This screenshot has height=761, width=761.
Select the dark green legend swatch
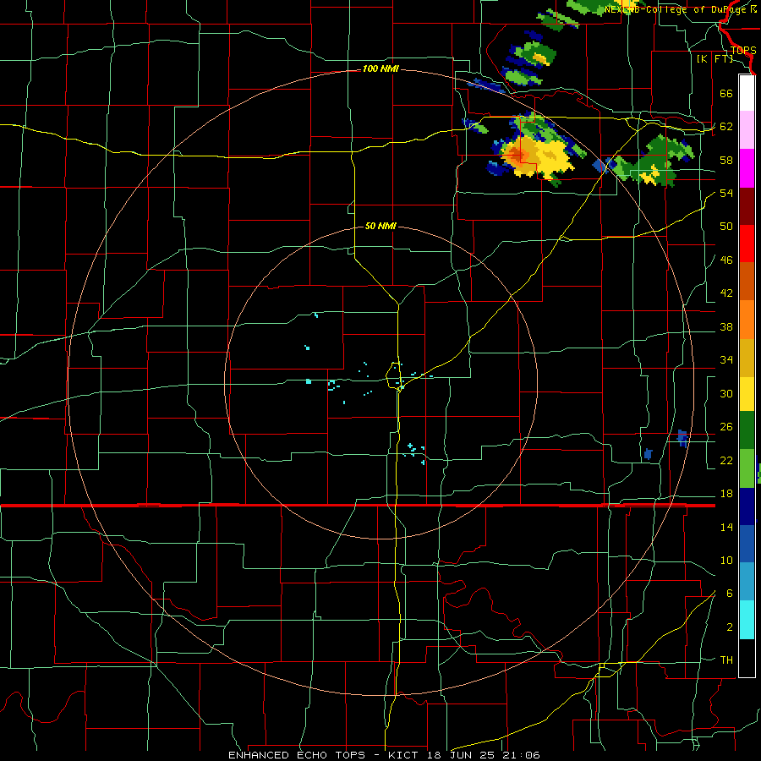coord(747,430)
